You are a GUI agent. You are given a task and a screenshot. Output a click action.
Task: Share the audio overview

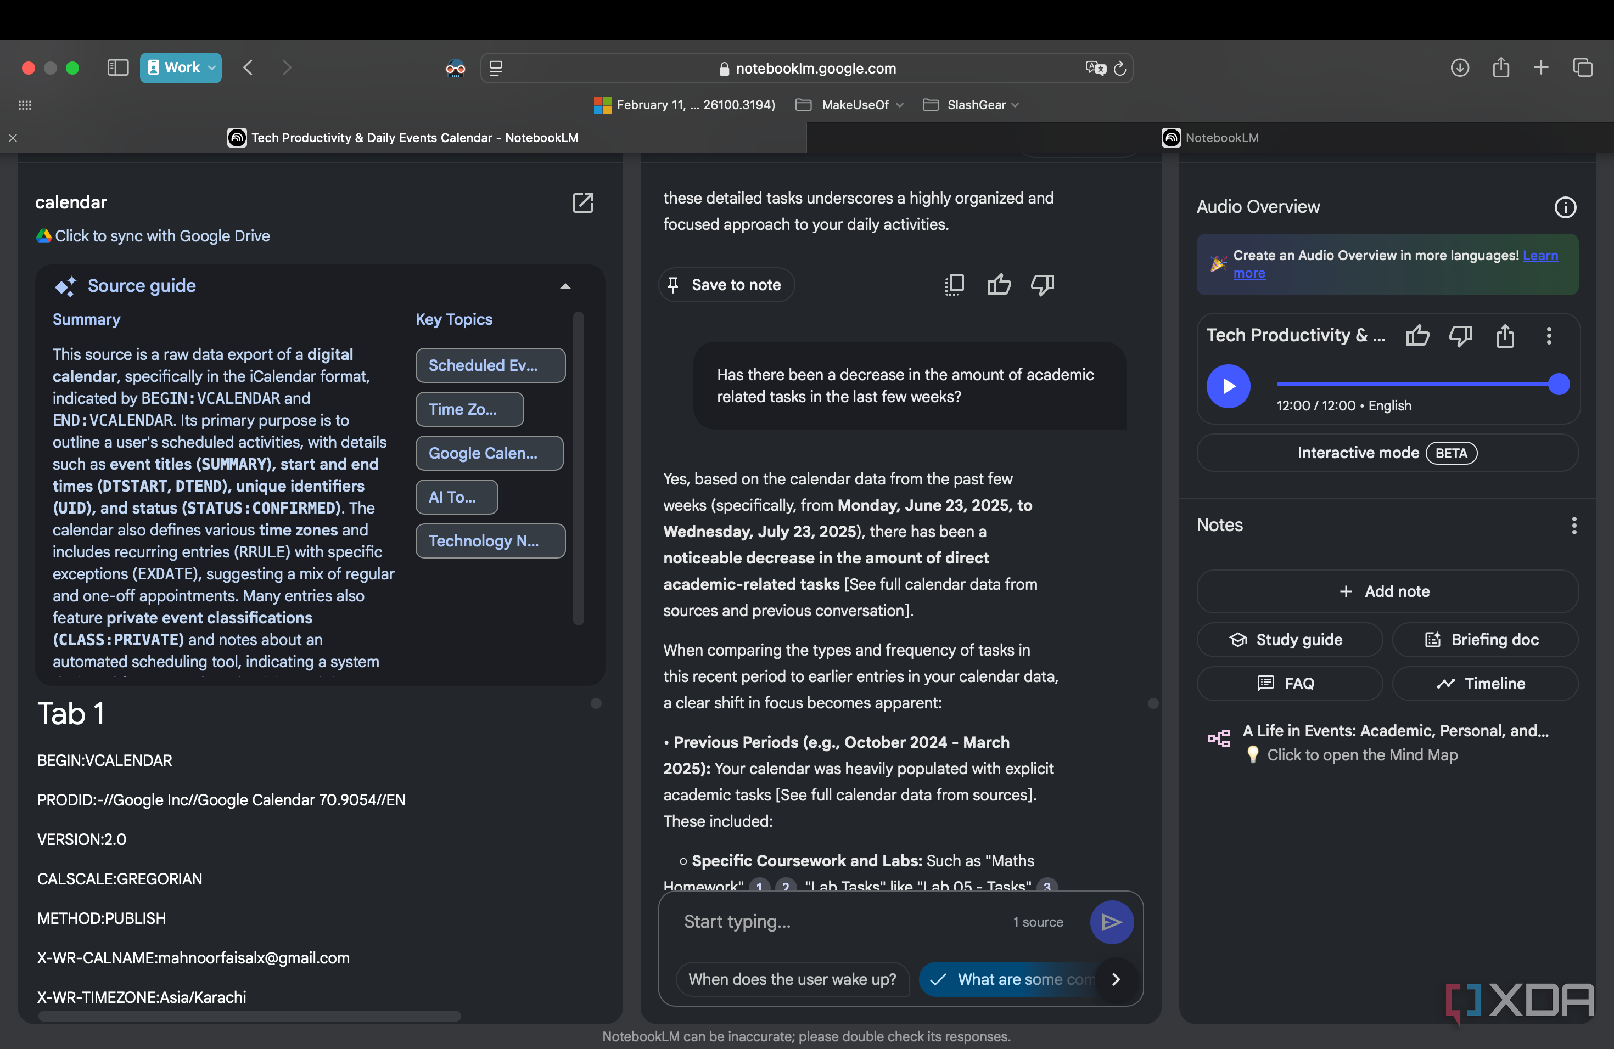click(1505, 335)
